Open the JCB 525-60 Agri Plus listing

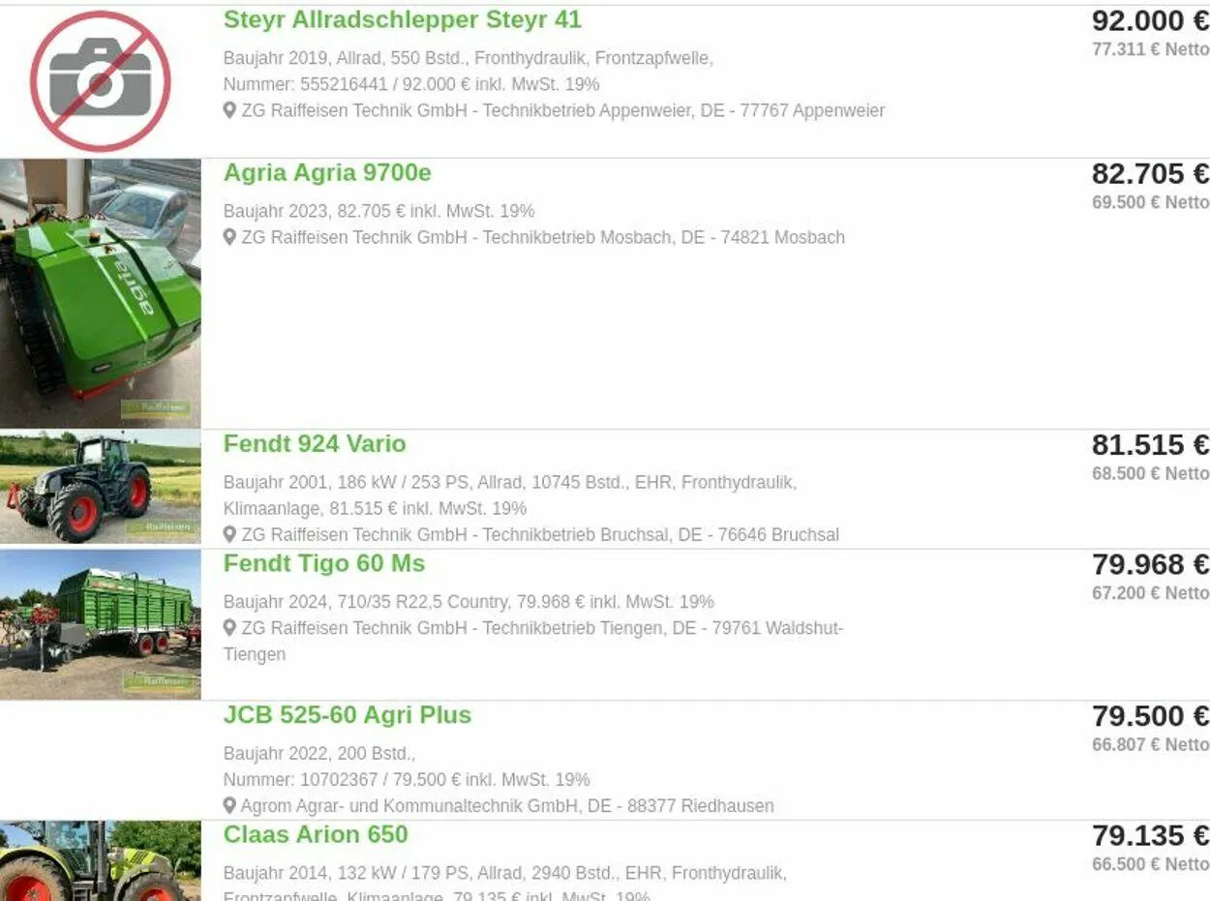tap(348, 715)
